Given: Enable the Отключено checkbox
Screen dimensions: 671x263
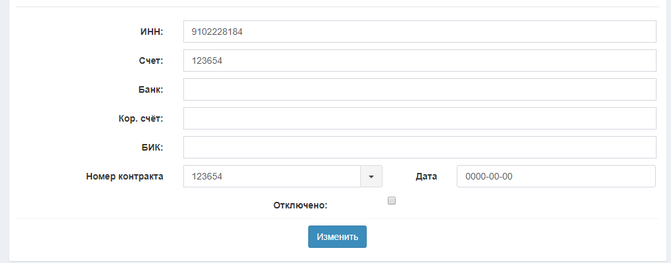Looking at the screenshot, I should pos(392,201).
